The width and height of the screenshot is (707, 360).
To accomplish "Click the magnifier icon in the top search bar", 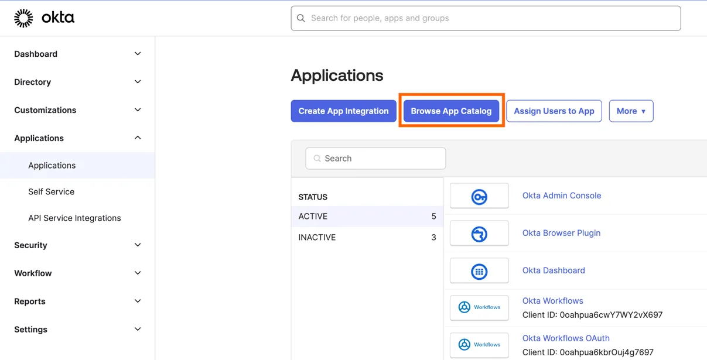I will 301,18.
